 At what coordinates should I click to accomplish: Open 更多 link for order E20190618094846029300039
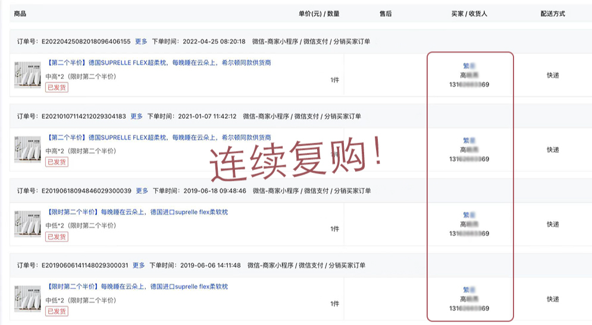click(142, 191)
